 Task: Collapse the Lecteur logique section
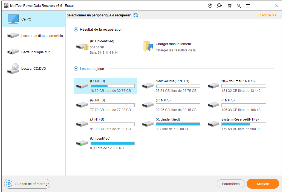coord(76,69)
